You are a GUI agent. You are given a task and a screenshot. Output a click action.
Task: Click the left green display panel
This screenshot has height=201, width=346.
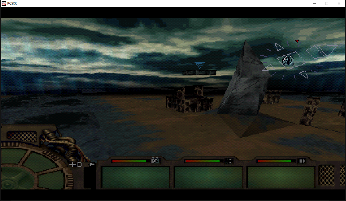tap(136, 177)
